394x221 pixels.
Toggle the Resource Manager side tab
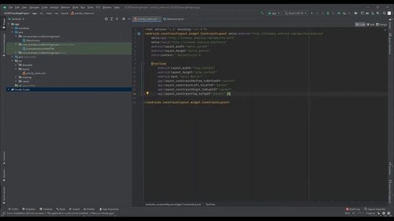[4, 45]
